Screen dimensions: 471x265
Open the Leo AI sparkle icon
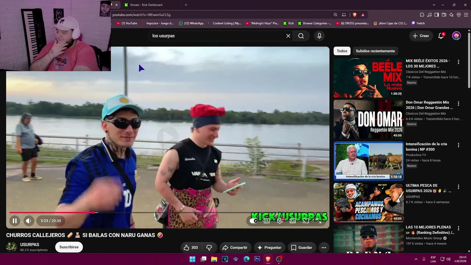click(x=451, y=15)
